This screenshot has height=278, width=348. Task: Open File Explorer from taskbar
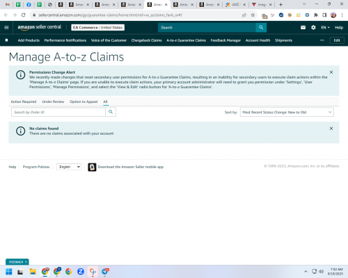point(33,271)
